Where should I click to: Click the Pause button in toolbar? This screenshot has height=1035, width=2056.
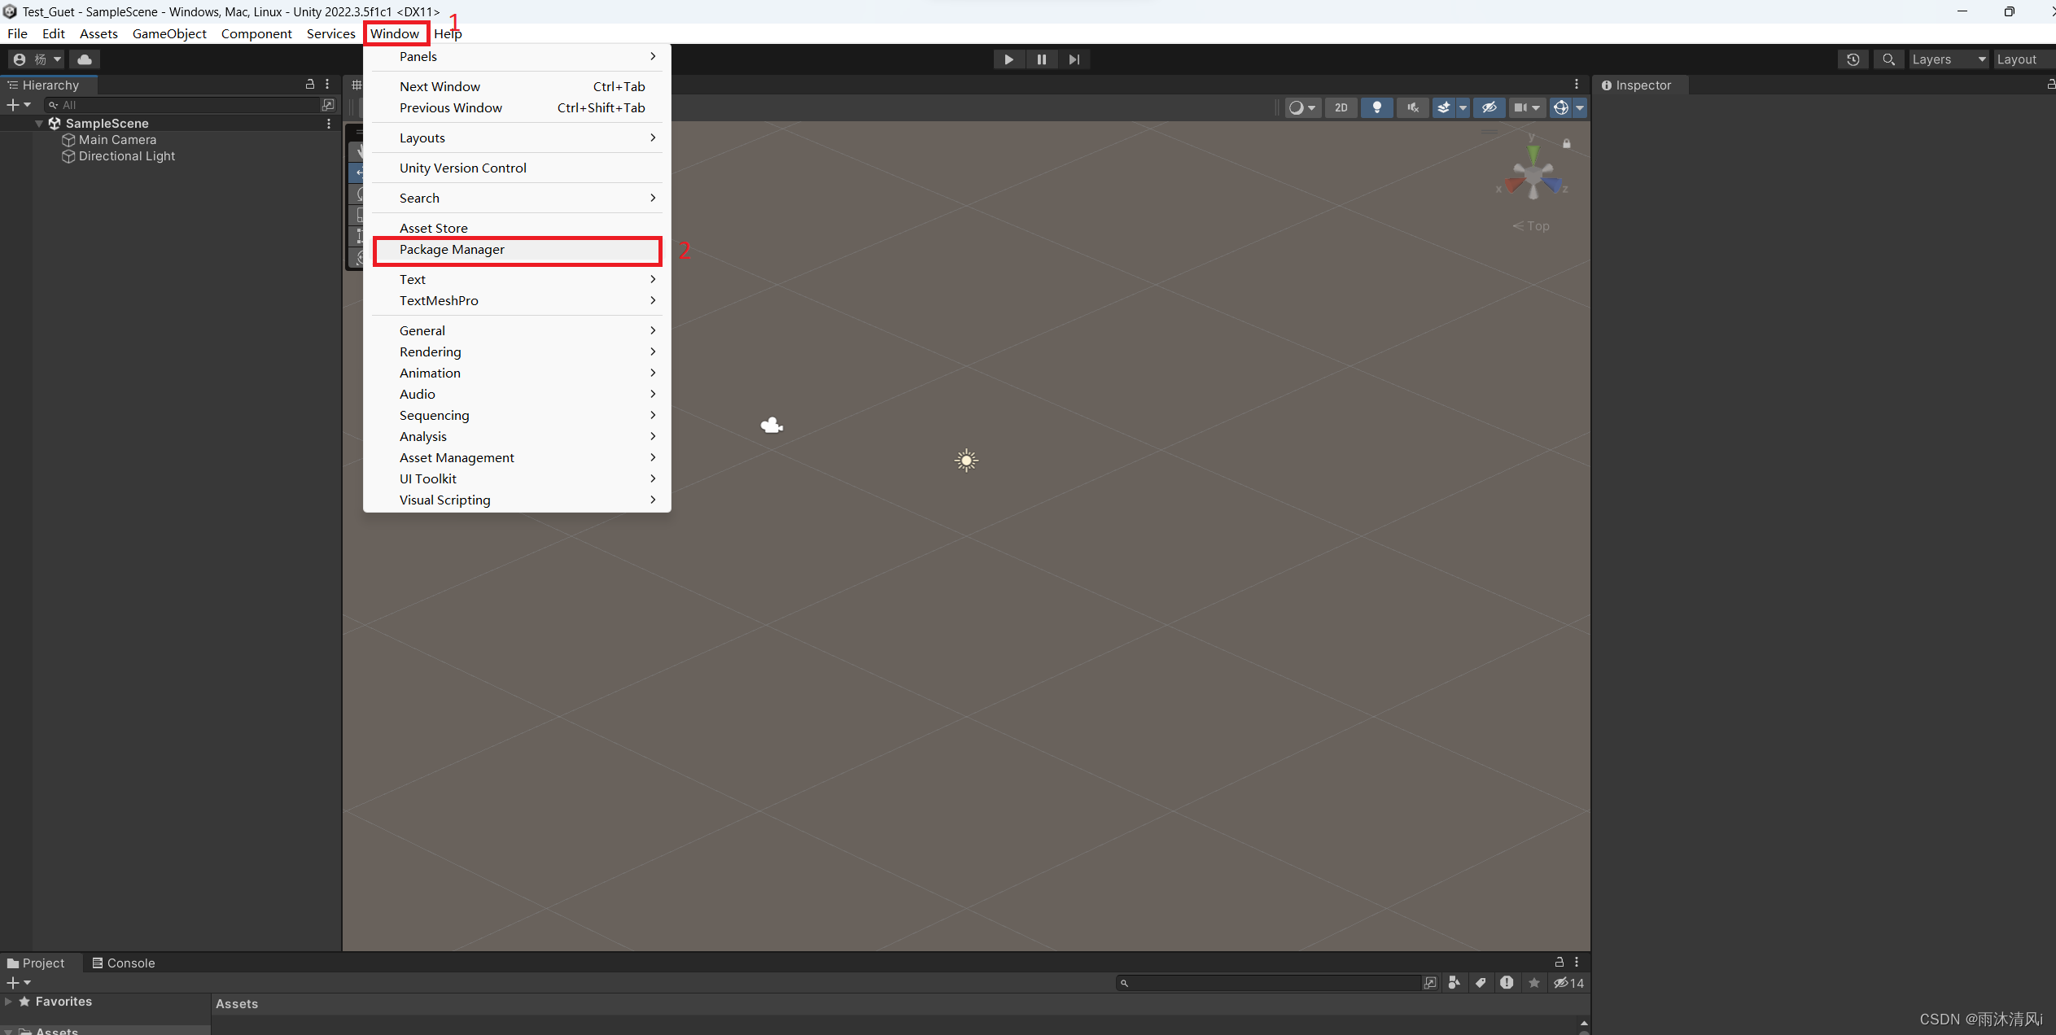tap(1041, 59)
